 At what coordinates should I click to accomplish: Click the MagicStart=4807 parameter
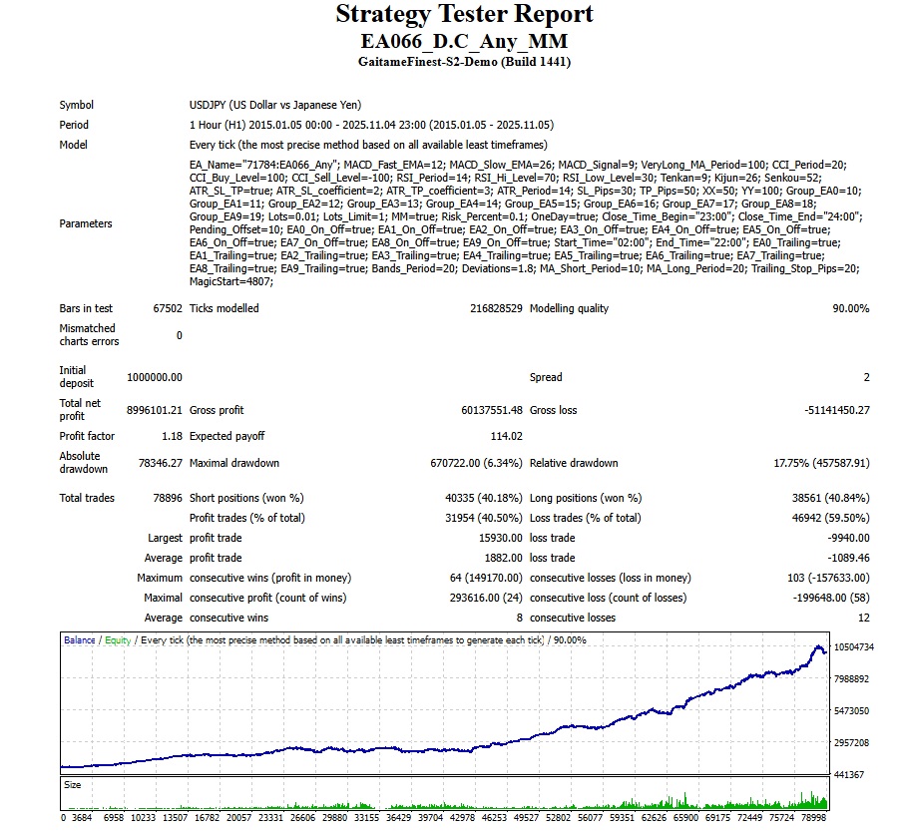pos(231,282)
